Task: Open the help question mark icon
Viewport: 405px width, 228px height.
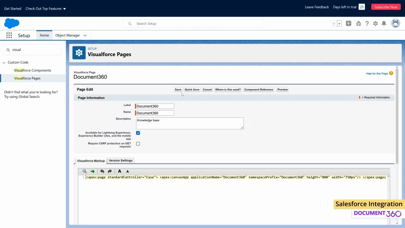Action: click(367, 24)
